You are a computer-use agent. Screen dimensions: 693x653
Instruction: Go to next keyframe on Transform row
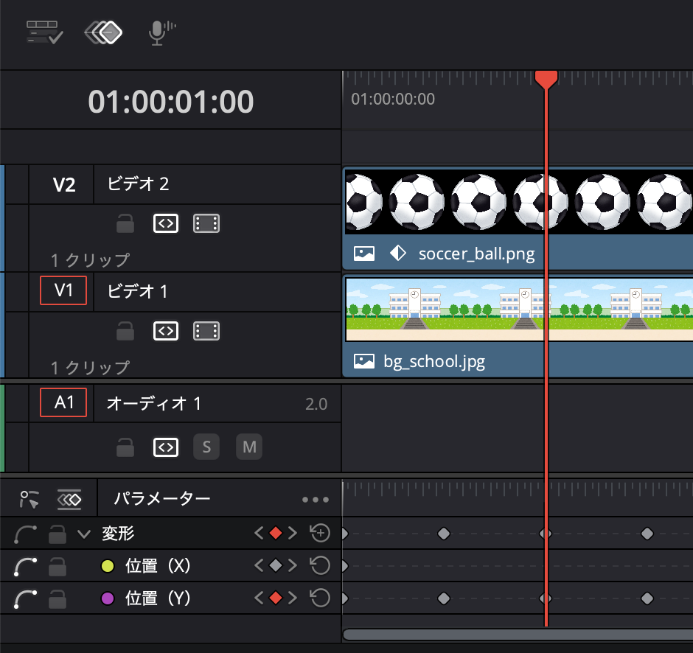[293, 533]
